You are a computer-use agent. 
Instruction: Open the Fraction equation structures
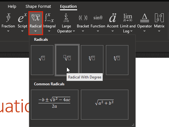click(x=8, y=23)
